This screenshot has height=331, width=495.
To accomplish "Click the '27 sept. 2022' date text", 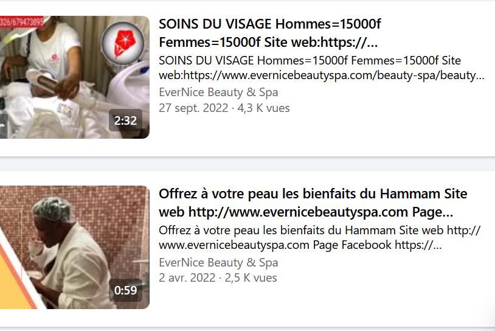I will (193, 108).
